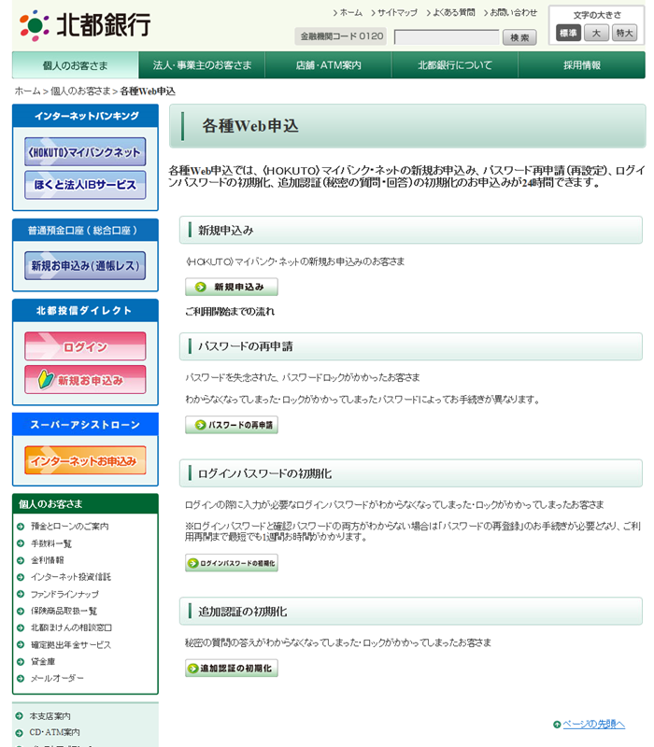The height and width of the screenshot is (747, 654).
Task: Open ファンドラインナップ in sidebar
Action: pyautogui.click(x=64, y=594)
